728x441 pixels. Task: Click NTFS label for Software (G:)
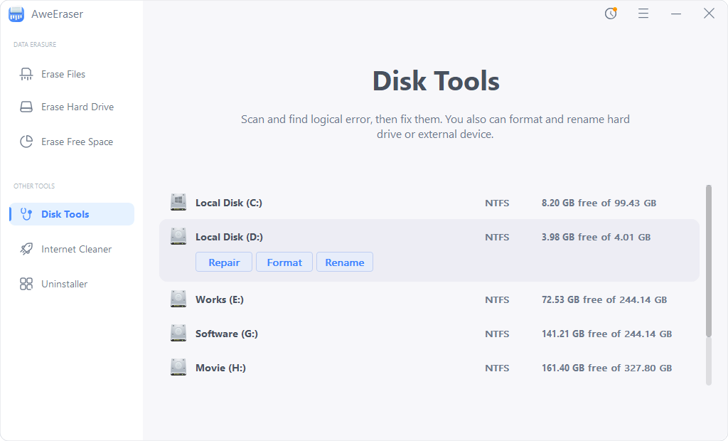pos(497,334)
